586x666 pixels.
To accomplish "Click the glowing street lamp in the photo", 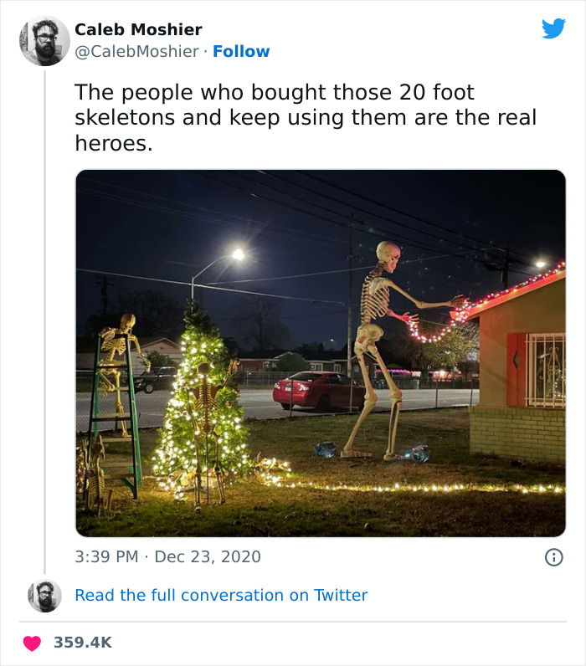I will [238, 254].
